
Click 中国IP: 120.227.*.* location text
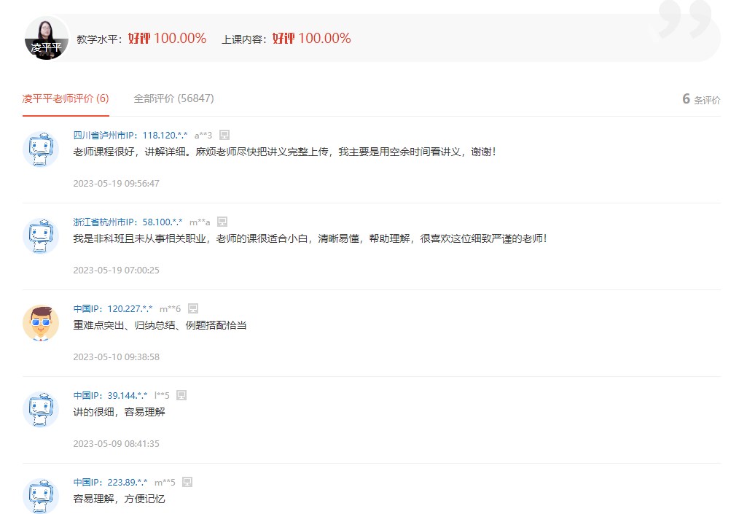[x=113, y=309]
